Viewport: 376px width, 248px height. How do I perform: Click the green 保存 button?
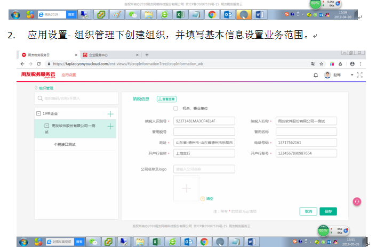[328, 211]
